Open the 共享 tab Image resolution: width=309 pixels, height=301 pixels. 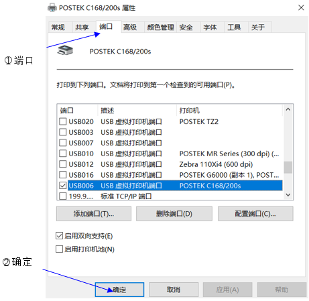(84, 27)
